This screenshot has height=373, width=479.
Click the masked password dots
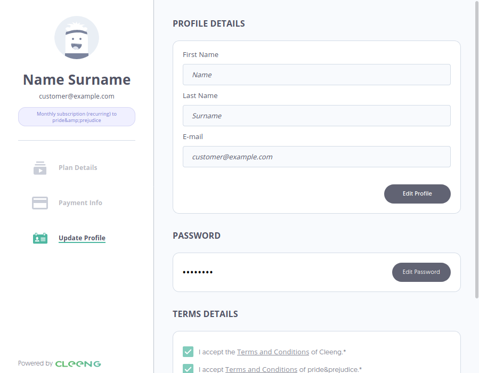click(198, 272)
